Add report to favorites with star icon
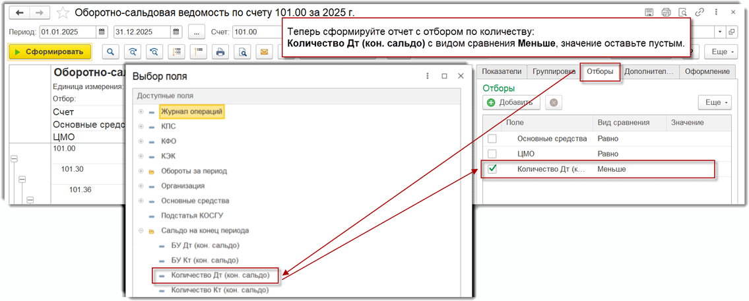The height and width of the screenshot is (301, 749). coord(63,13)
